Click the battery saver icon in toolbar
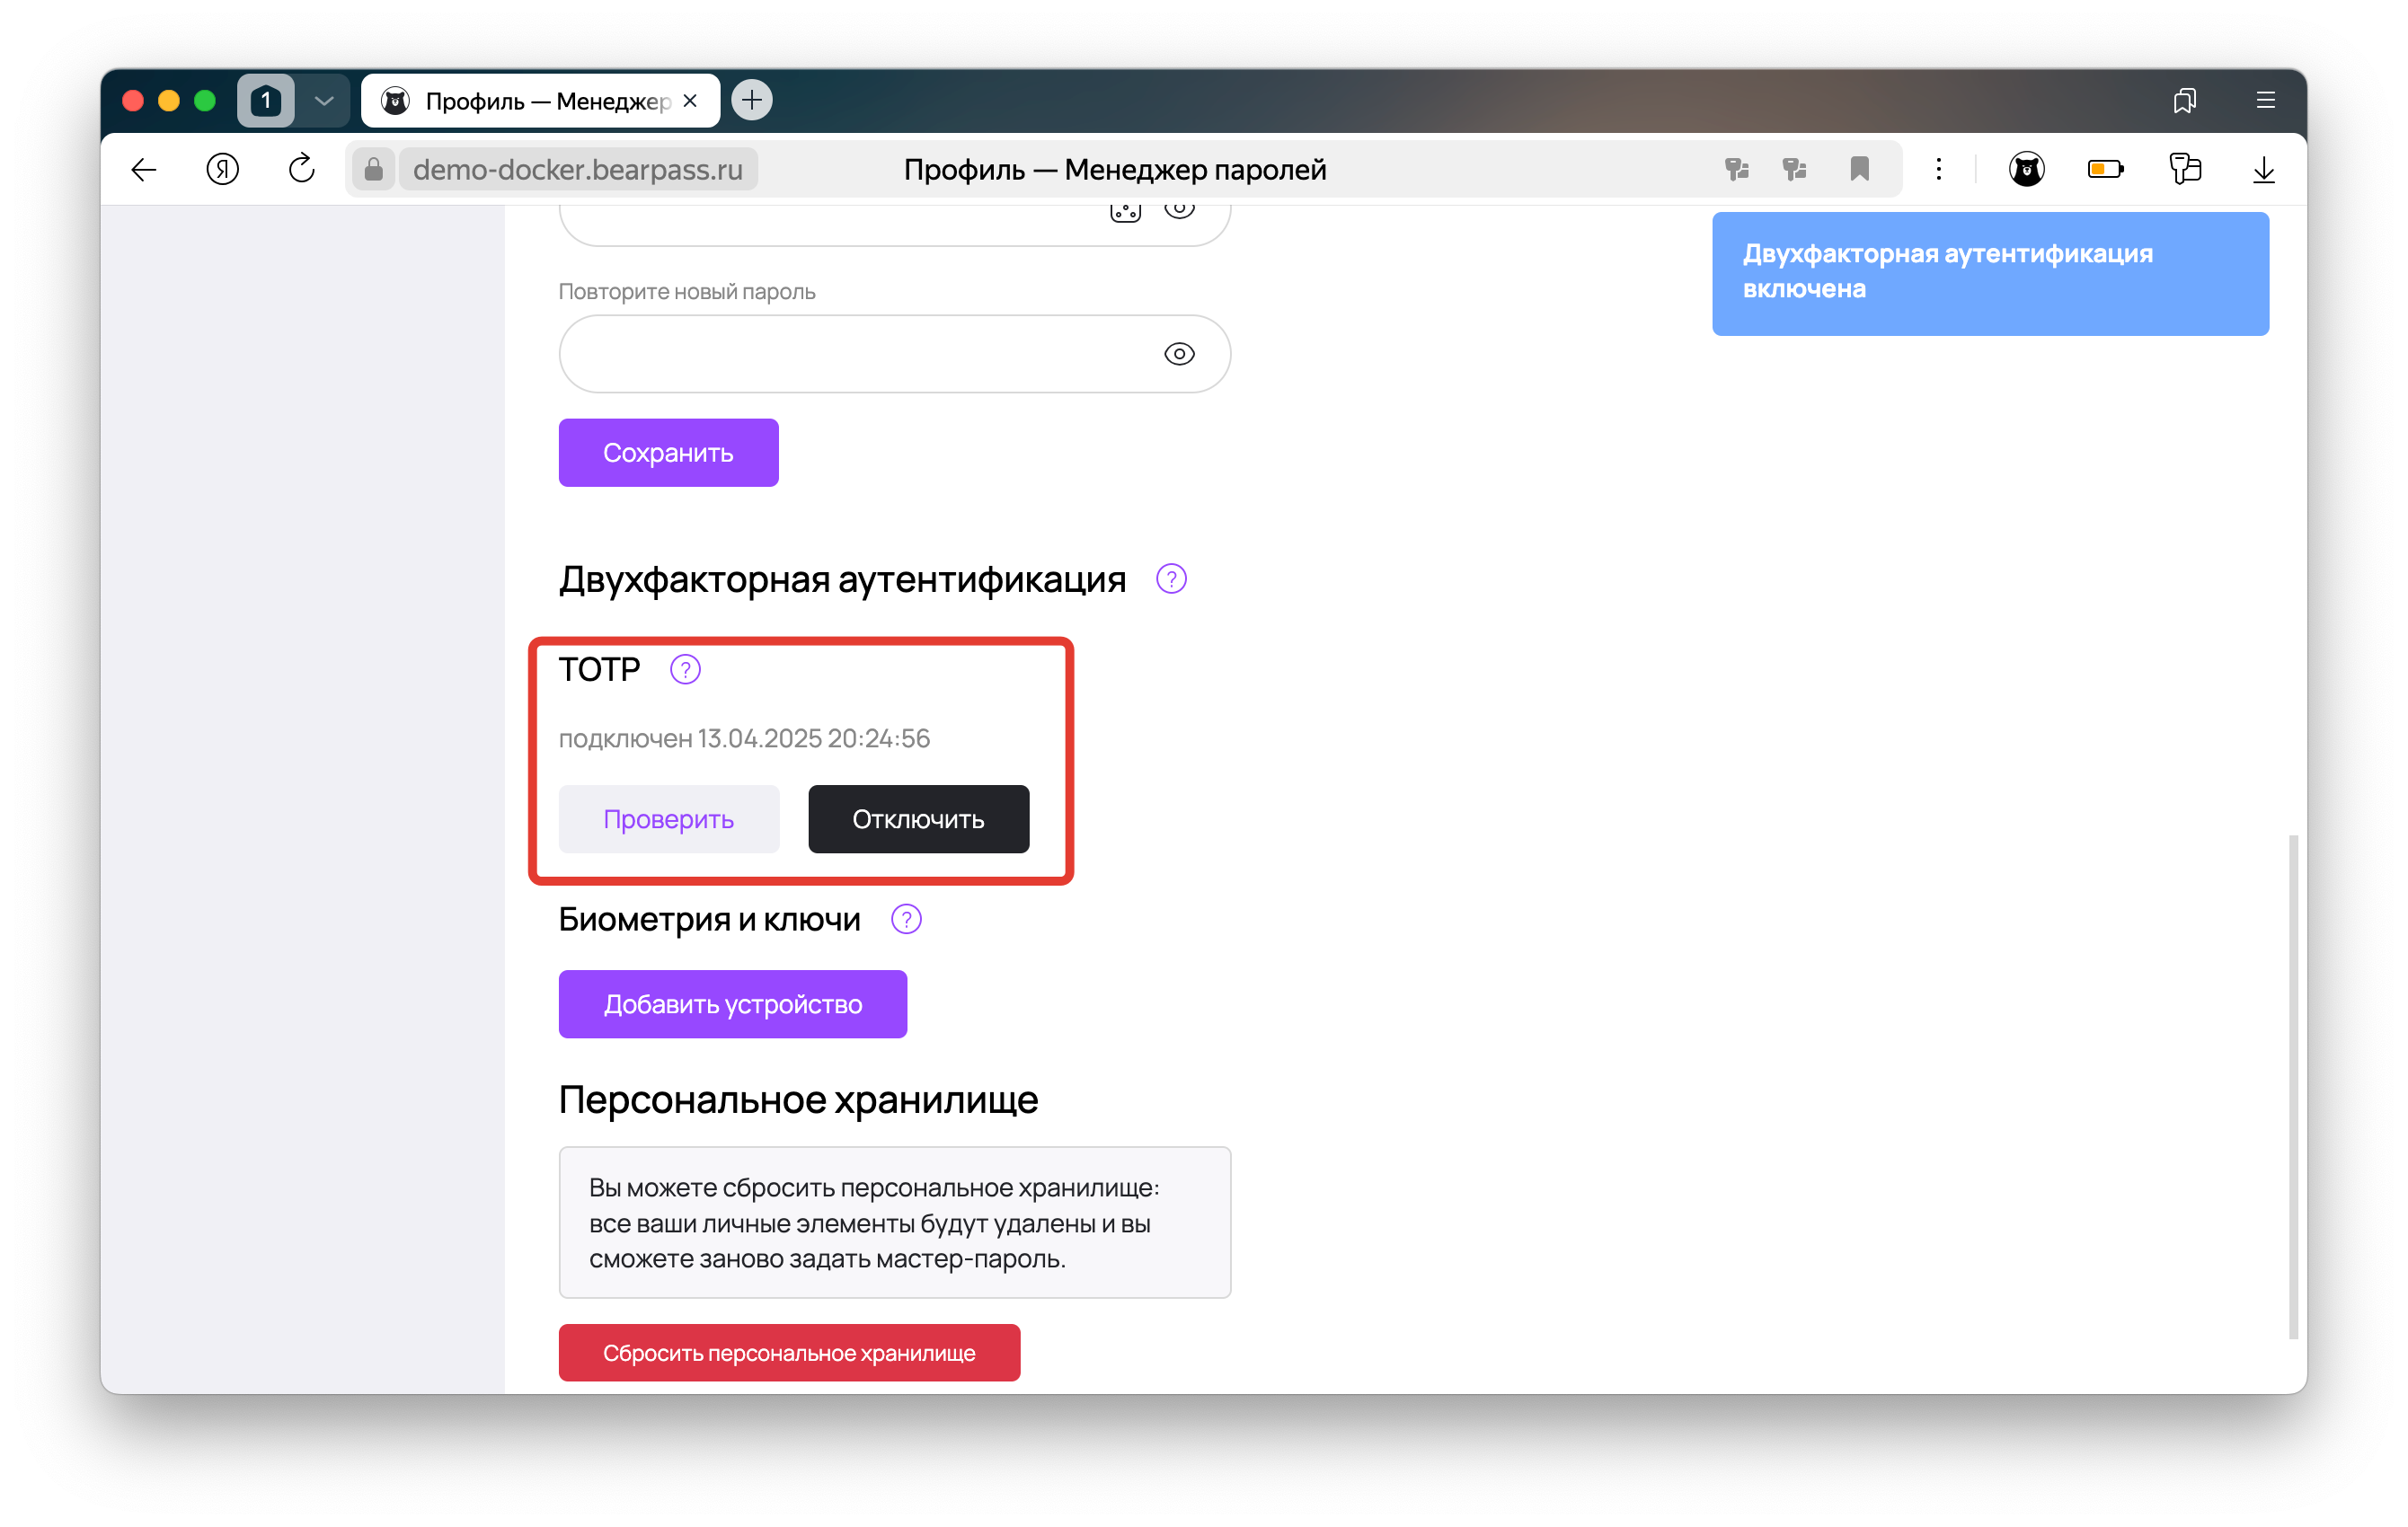 (2105, 169)
